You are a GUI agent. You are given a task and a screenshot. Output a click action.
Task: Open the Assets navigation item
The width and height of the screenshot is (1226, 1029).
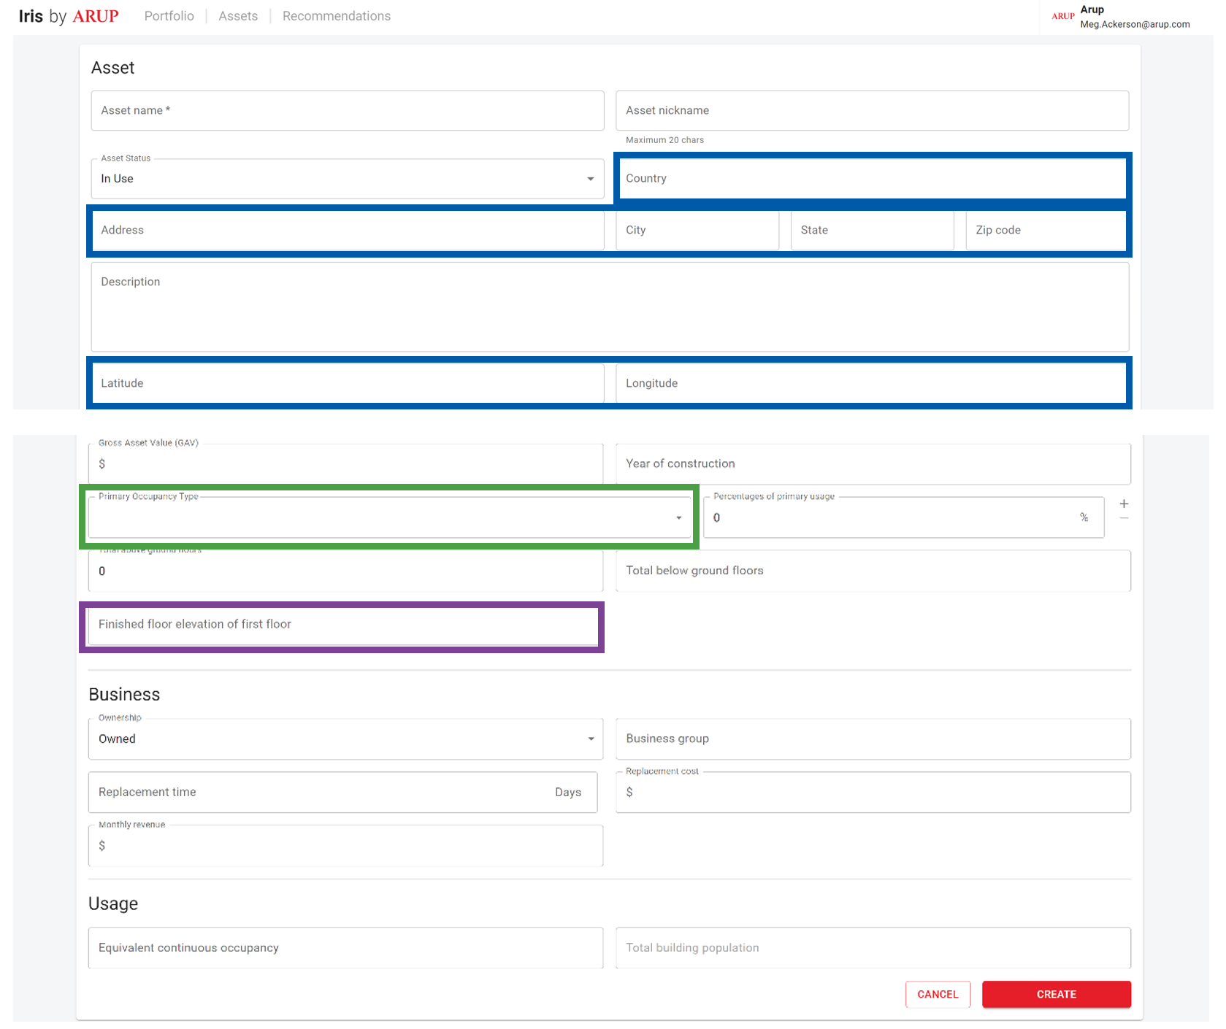(238, 16)
